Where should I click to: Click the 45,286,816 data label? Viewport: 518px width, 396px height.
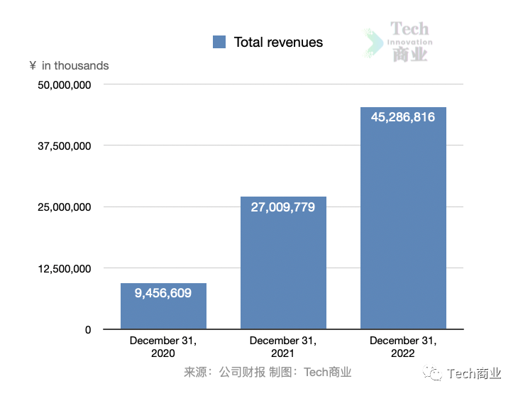pyautogui.click(x=403, y=117)
